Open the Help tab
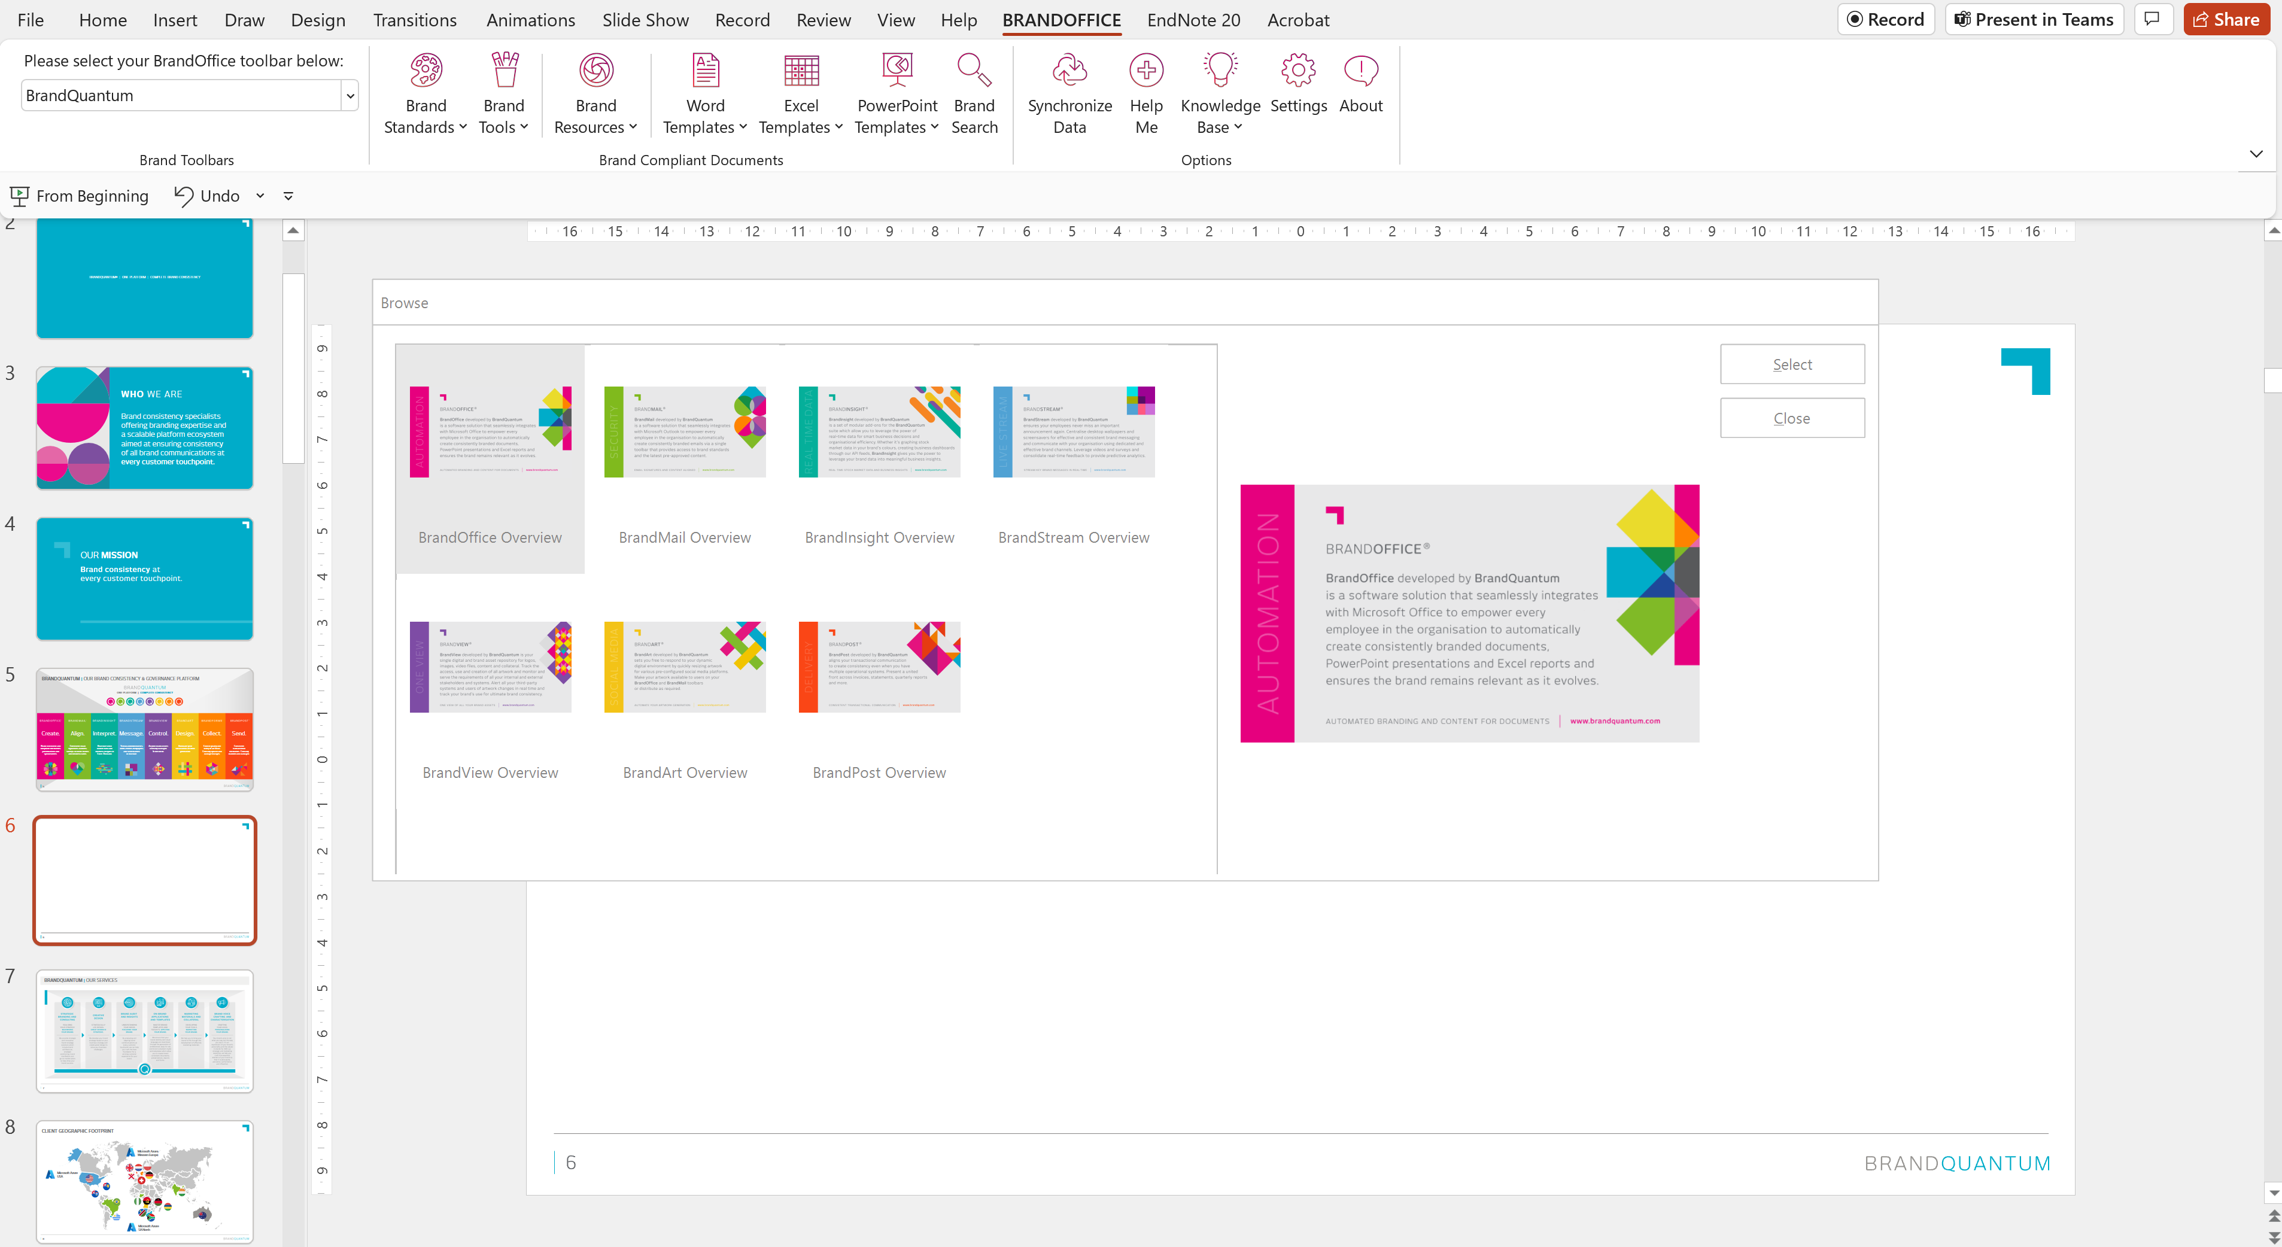 (x=959, y=20)
